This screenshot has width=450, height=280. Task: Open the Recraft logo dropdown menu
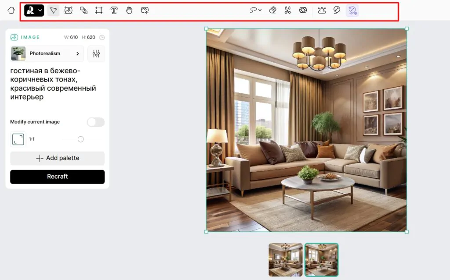coord(34,11)
